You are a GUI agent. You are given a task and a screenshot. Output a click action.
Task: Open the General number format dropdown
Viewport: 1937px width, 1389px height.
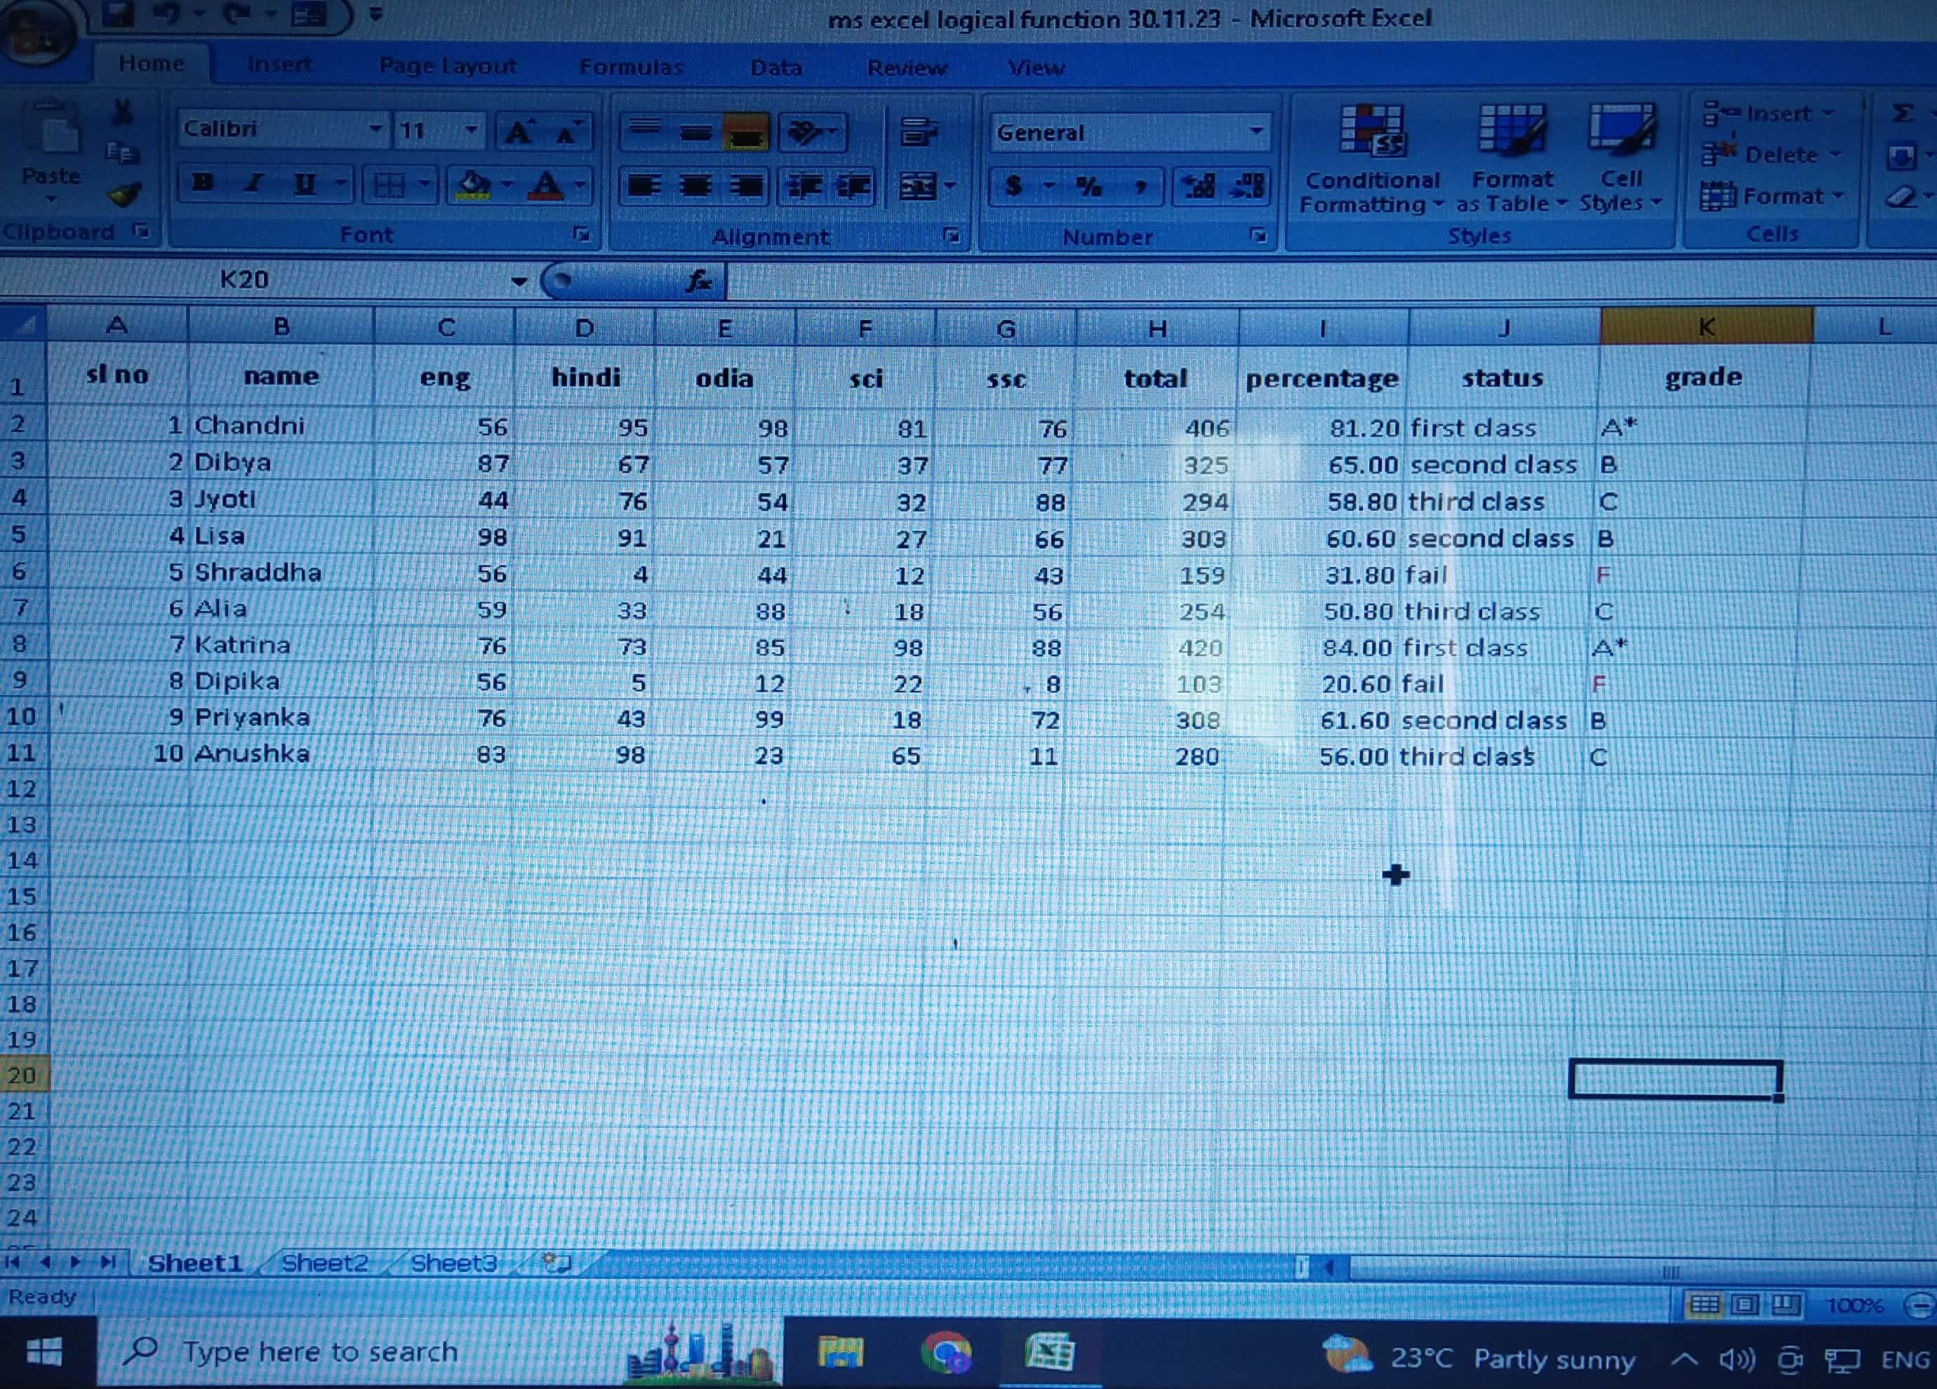pos(1256,133)
